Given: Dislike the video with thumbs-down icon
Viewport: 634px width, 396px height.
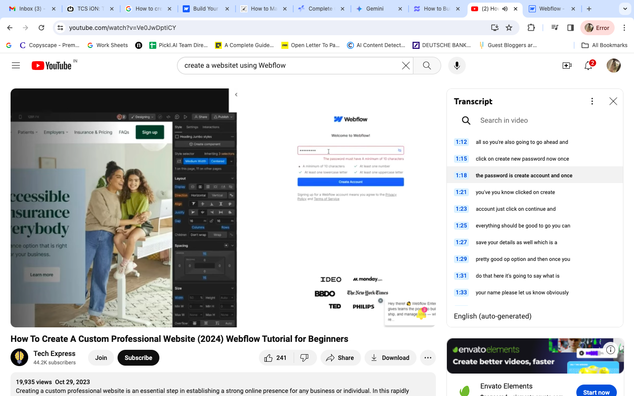Looking at the screenshot, I should pyautogui.click(x=305, y=358).
